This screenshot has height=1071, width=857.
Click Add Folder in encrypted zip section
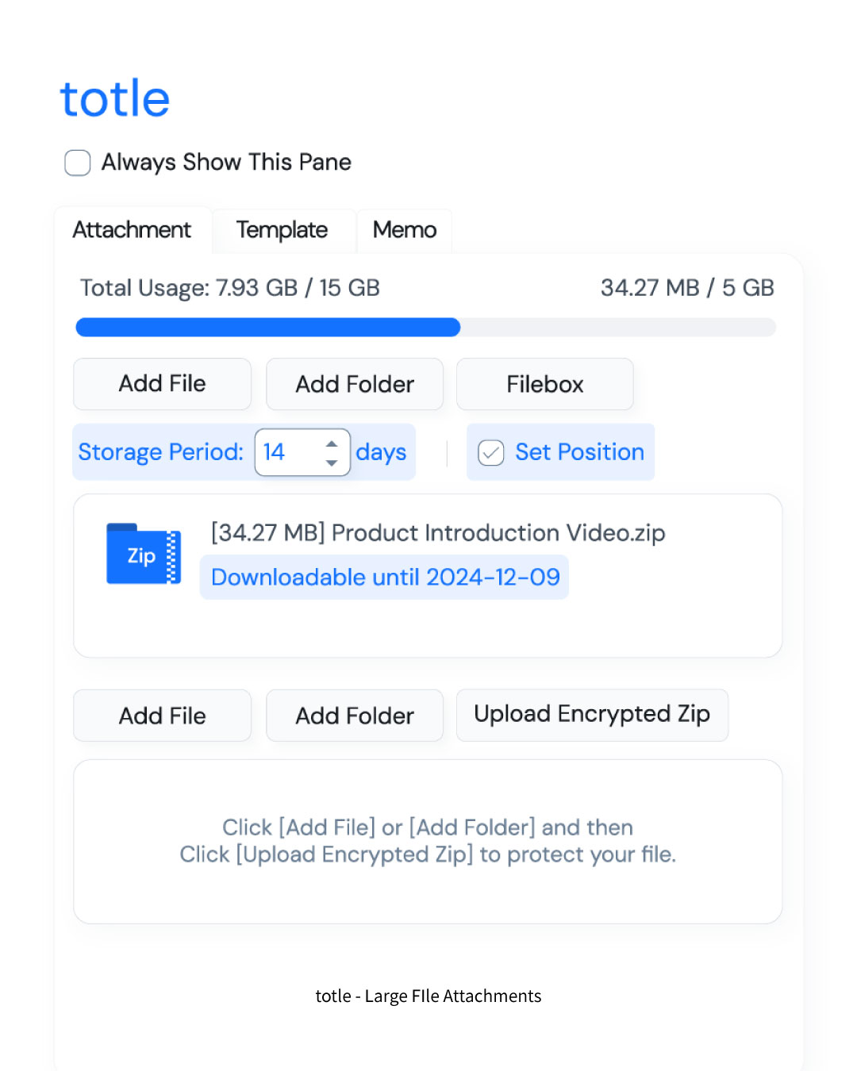[355, 716]
